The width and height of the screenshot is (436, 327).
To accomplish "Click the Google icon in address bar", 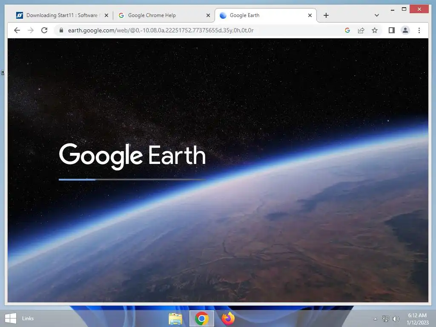I will point(347,30).
